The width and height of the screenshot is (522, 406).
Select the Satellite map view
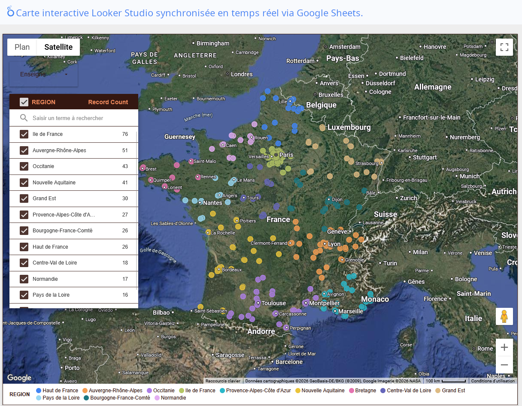[58, 47]
